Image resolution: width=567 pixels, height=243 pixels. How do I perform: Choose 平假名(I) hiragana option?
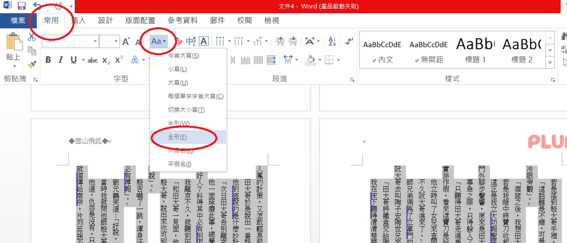tap(188, 164)
